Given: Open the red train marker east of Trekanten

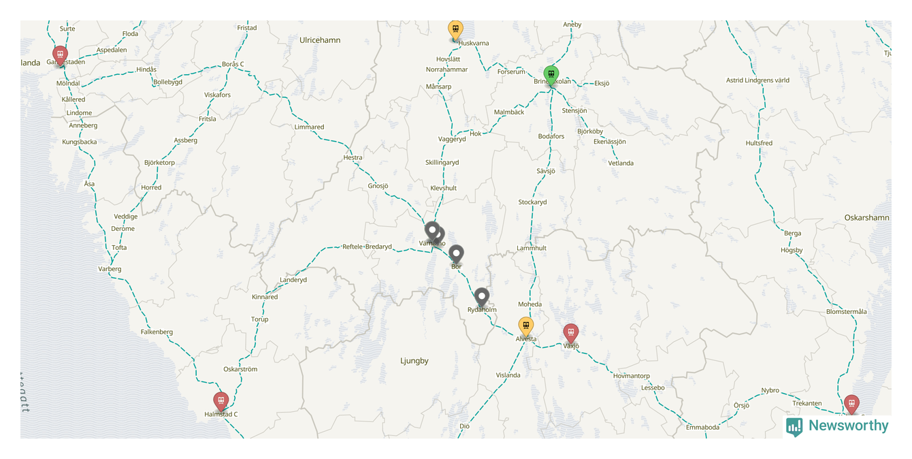Looking at the screenshot, I should [851, 405].
